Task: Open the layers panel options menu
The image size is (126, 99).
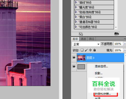Action: [x=125, y=39]
